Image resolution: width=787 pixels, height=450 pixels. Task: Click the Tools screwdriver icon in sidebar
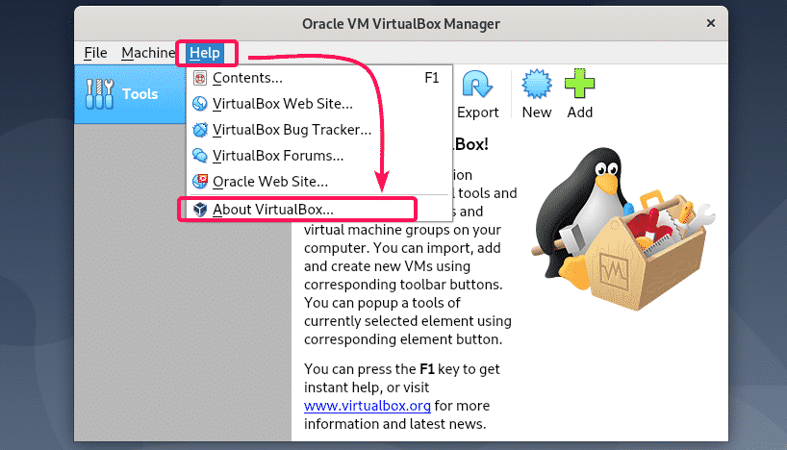point(99,94)
